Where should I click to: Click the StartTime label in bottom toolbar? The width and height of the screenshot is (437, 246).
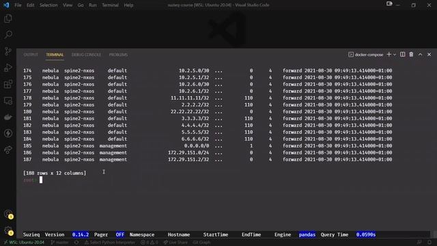[216, 235]
